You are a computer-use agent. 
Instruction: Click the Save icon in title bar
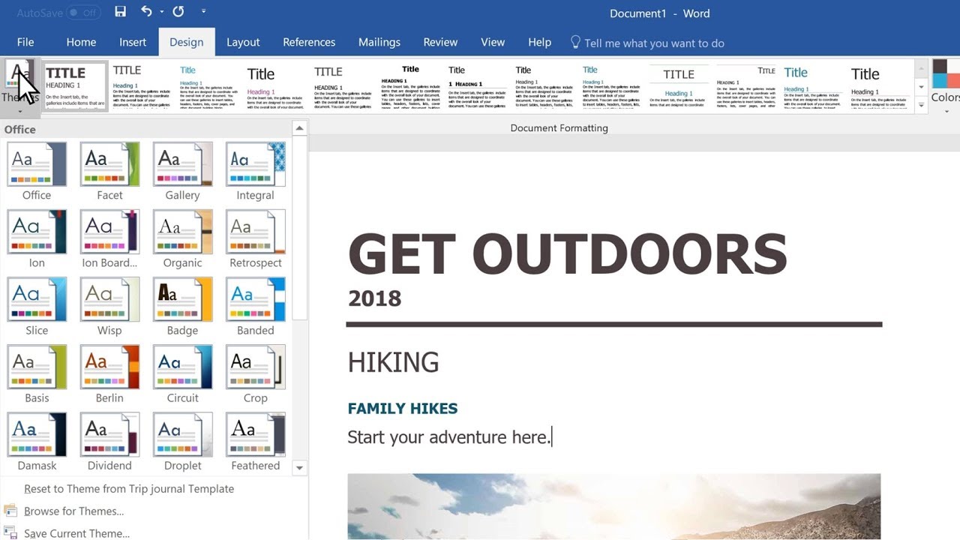(x=120, y=12)
